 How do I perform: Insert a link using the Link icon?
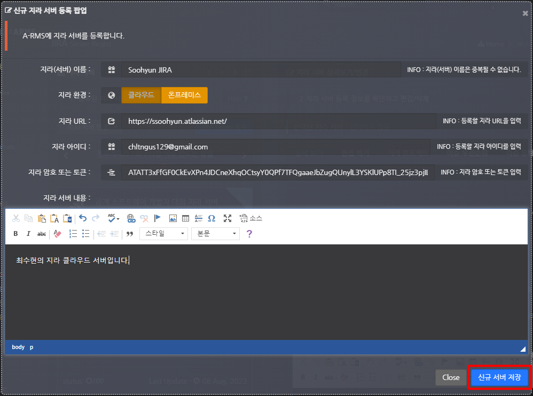[131, 218]
